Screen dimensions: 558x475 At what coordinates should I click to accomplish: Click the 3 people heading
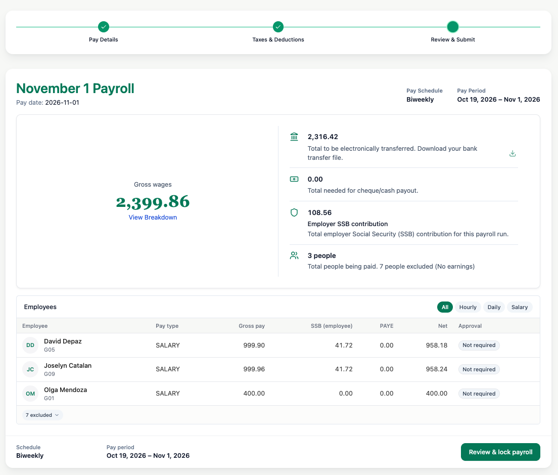click(321, 255)
